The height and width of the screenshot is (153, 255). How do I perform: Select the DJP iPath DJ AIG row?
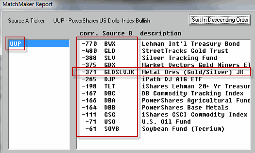164,79
